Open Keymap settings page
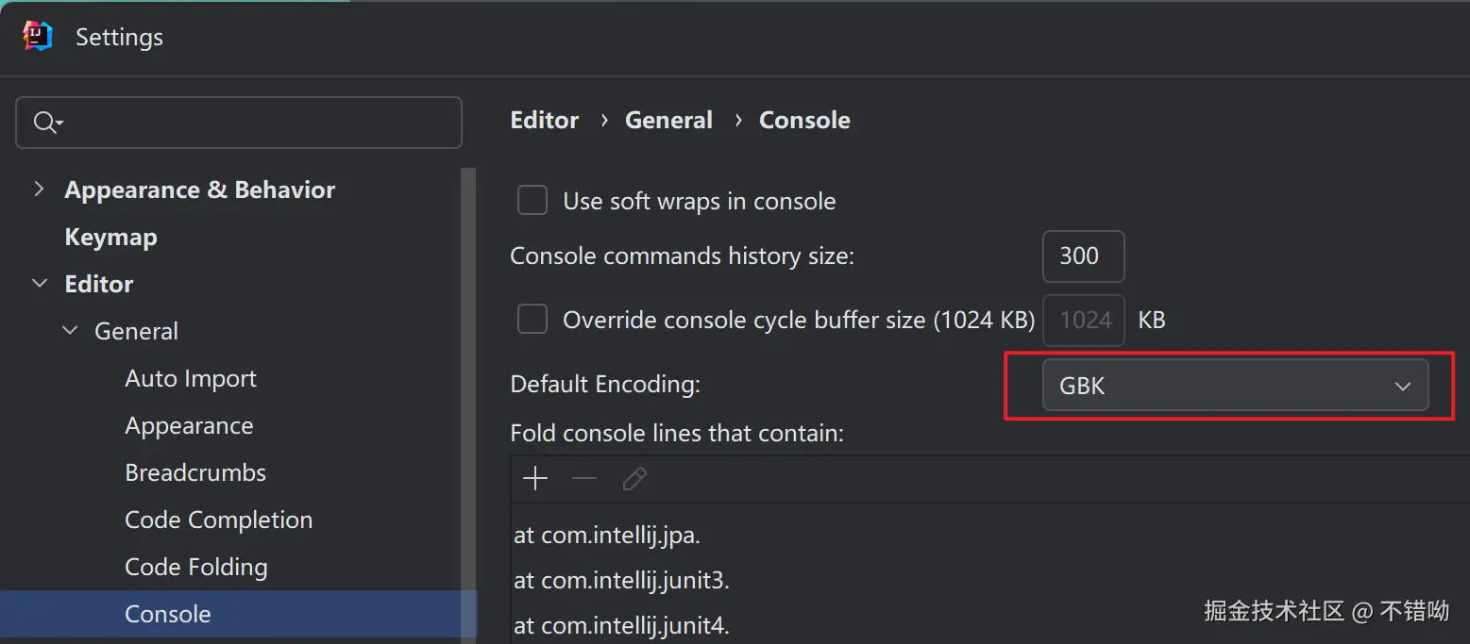This screenshot has width=1470, height=644. point(110,237)
